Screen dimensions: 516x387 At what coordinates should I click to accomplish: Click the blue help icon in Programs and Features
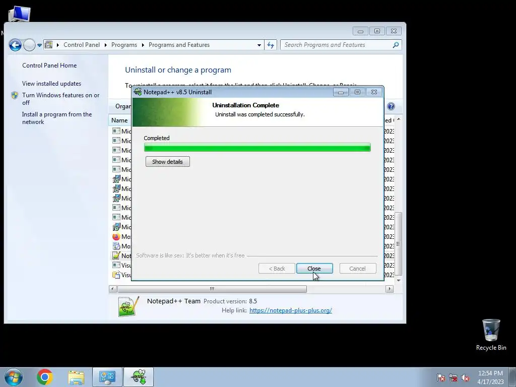[x=391, y=106]
